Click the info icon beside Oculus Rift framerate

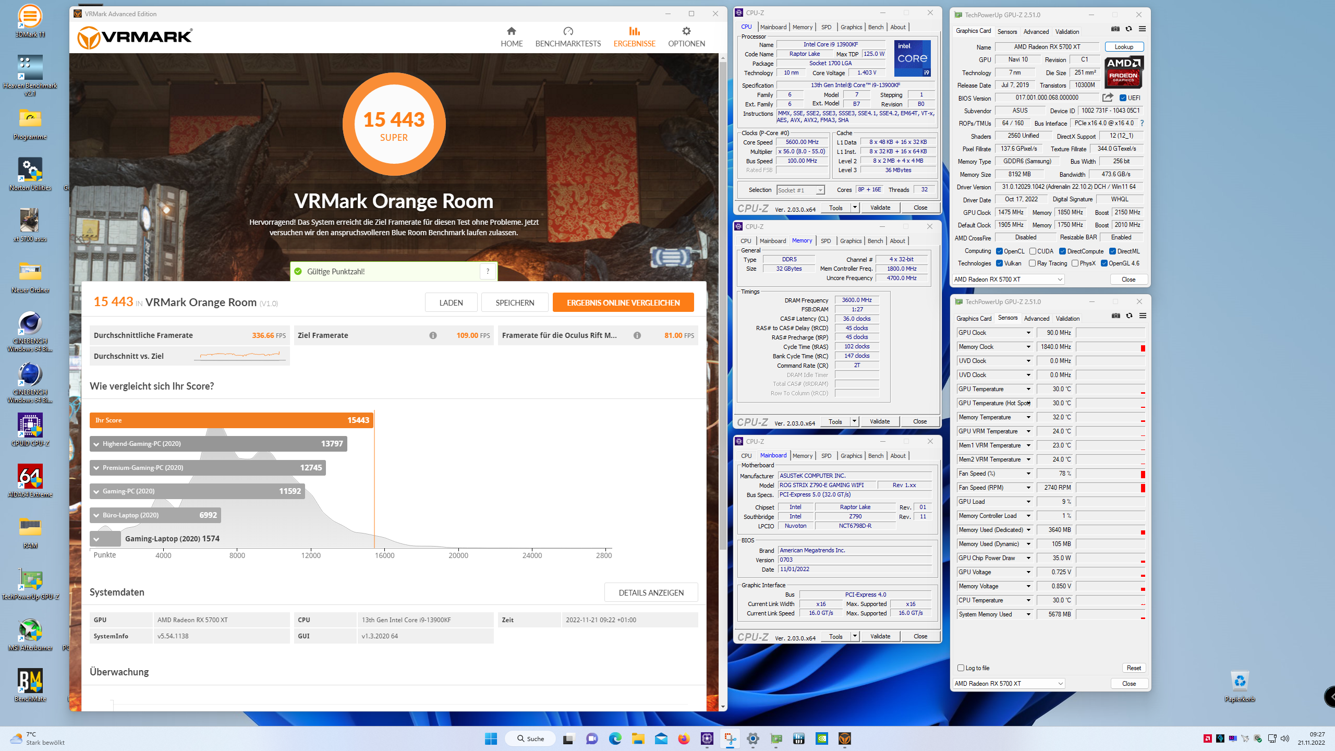coord(637,335)
